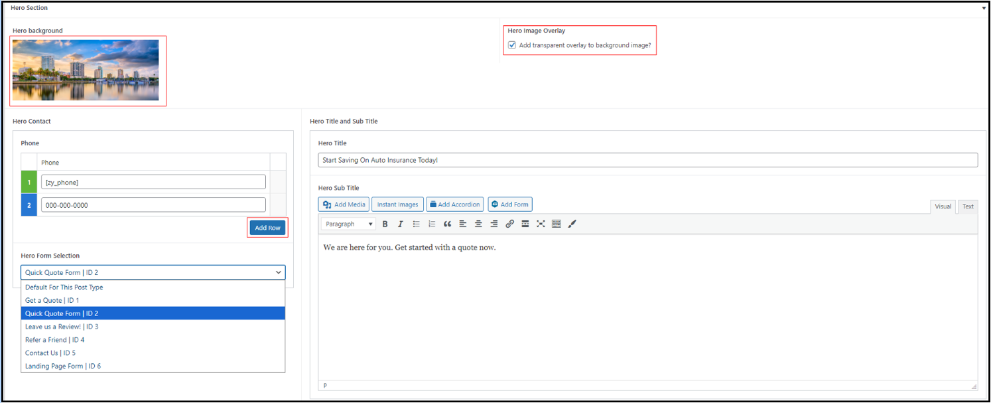The image size is (991, 403).
Task: Insert or edit link icon
Action: 509,224
